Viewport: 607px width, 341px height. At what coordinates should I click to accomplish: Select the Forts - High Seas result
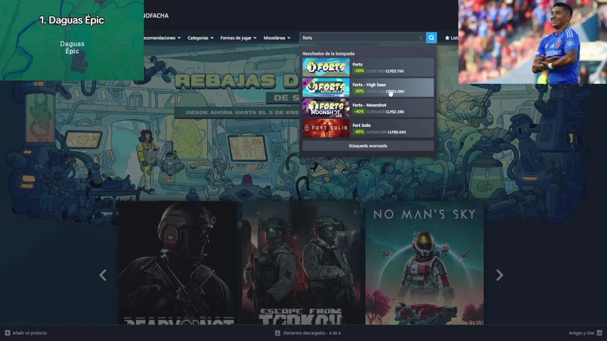[x=368, y=88]
